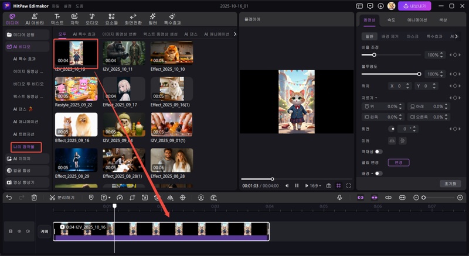Toggle the 배경 background switch

(379, 173)
